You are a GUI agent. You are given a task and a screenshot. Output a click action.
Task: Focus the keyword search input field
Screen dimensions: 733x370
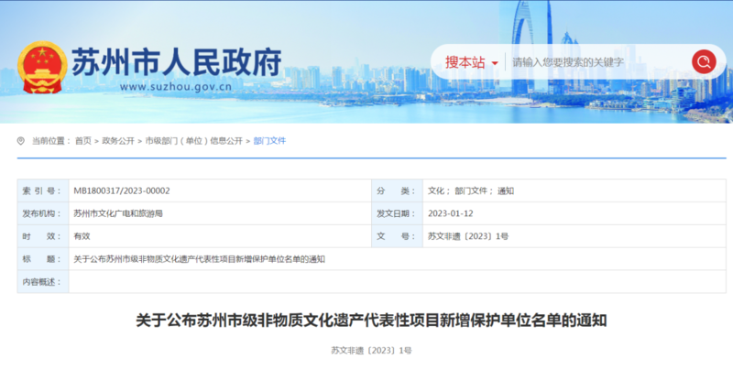[x=596, y=62]
